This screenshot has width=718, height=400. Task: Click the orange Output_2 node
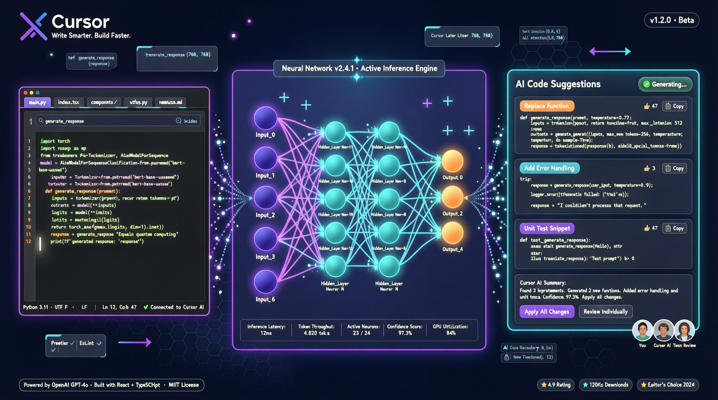point(452,197)
